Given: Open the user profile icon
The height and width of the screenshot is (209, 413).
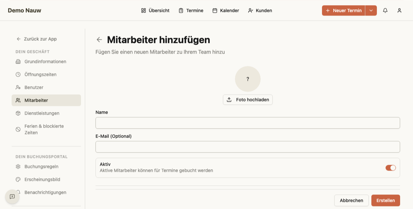Looking at the screenshot, I should (x=399, y=10).
